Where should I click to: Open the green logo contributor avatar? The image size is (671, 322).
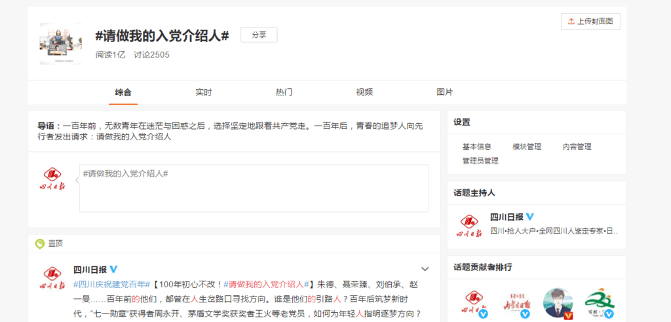599,304
